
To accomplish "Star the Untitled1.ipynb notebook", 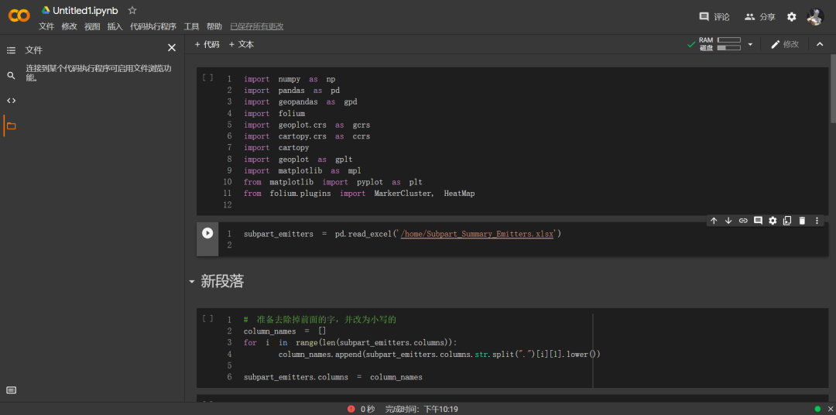I will tap(133, 11).
